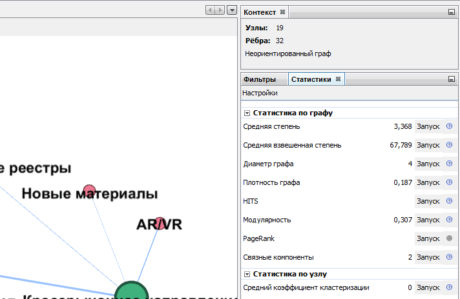This screenshot has width=460, height=299.
Task: Select the AR/VR node in graph
Action: [x=160, y=223]
